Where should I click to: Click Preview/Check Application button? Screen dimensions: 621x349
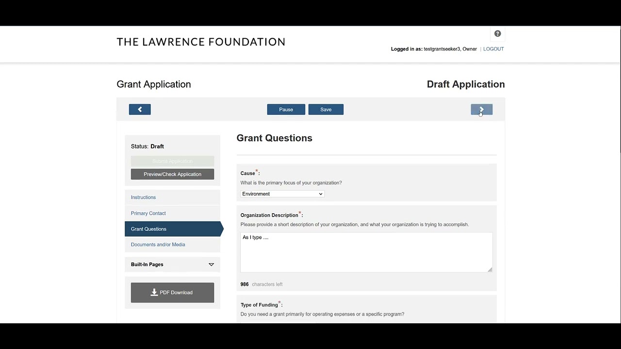point(172,174)
